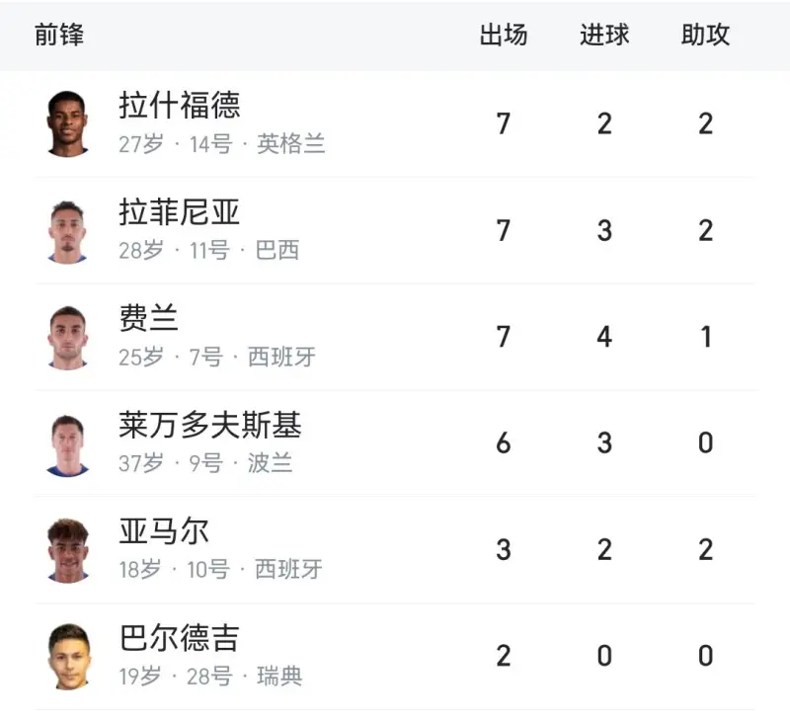This screenshot has width=790, height=721.
Task: Click 费兰's goals value 4
Action: (x=604, y=337)
